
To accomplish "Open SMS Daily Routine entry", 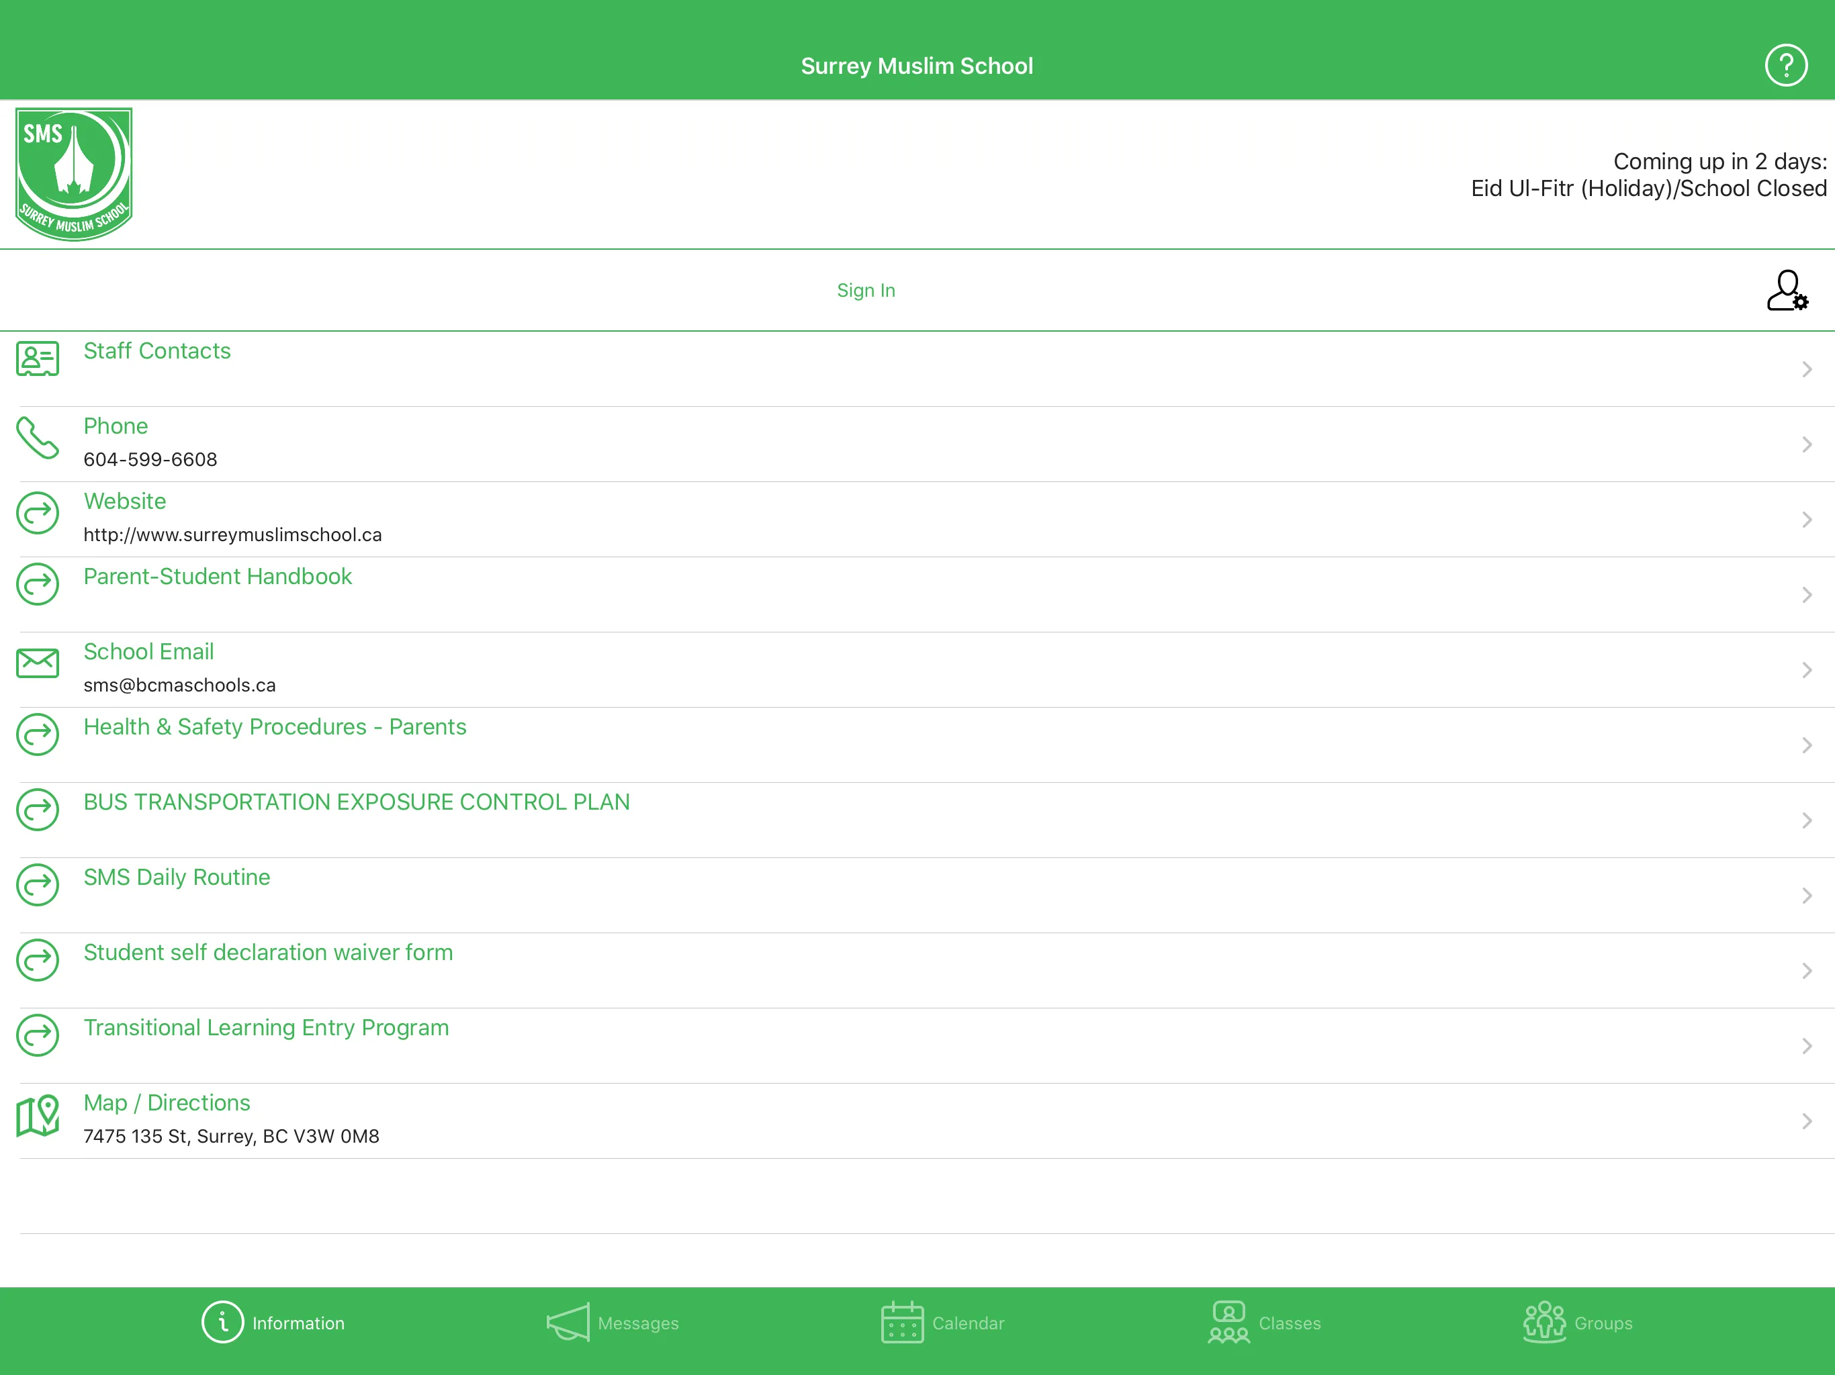I will tap(177, 878).
